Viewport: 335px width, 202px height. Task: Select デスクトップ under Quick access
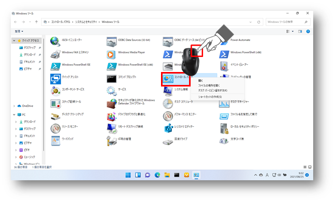point(30,48)
